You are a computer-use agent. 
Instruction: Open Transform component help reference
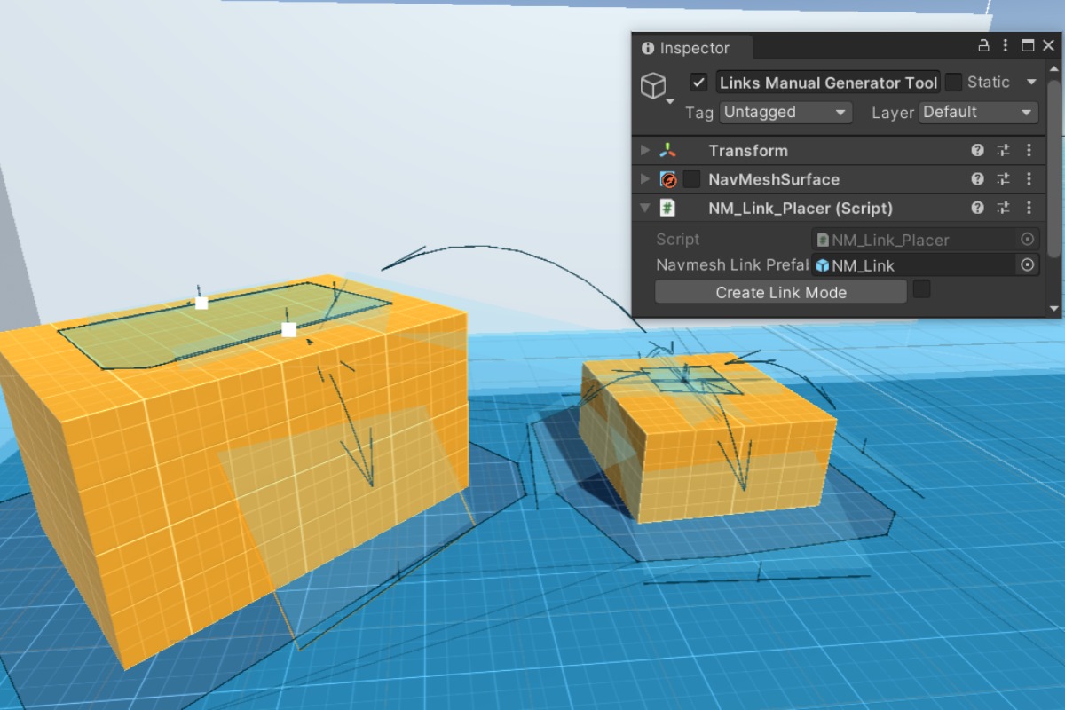click(x=977, y=151)
